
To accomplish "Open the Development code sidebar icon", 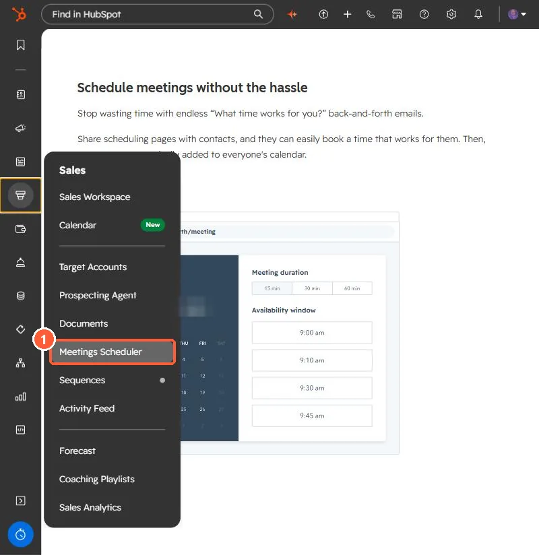I will point(20,430).
